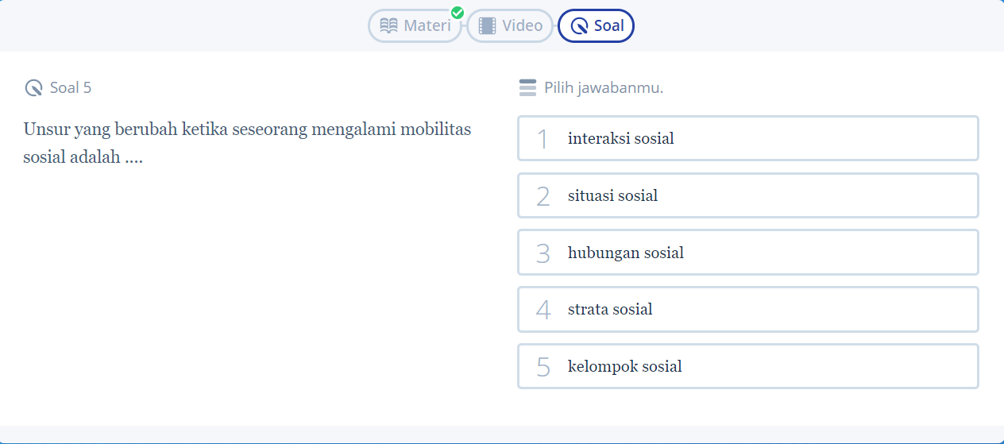Pick the answer "hubungan sosial"
The image size is (1004, 444).
(625, 253)
